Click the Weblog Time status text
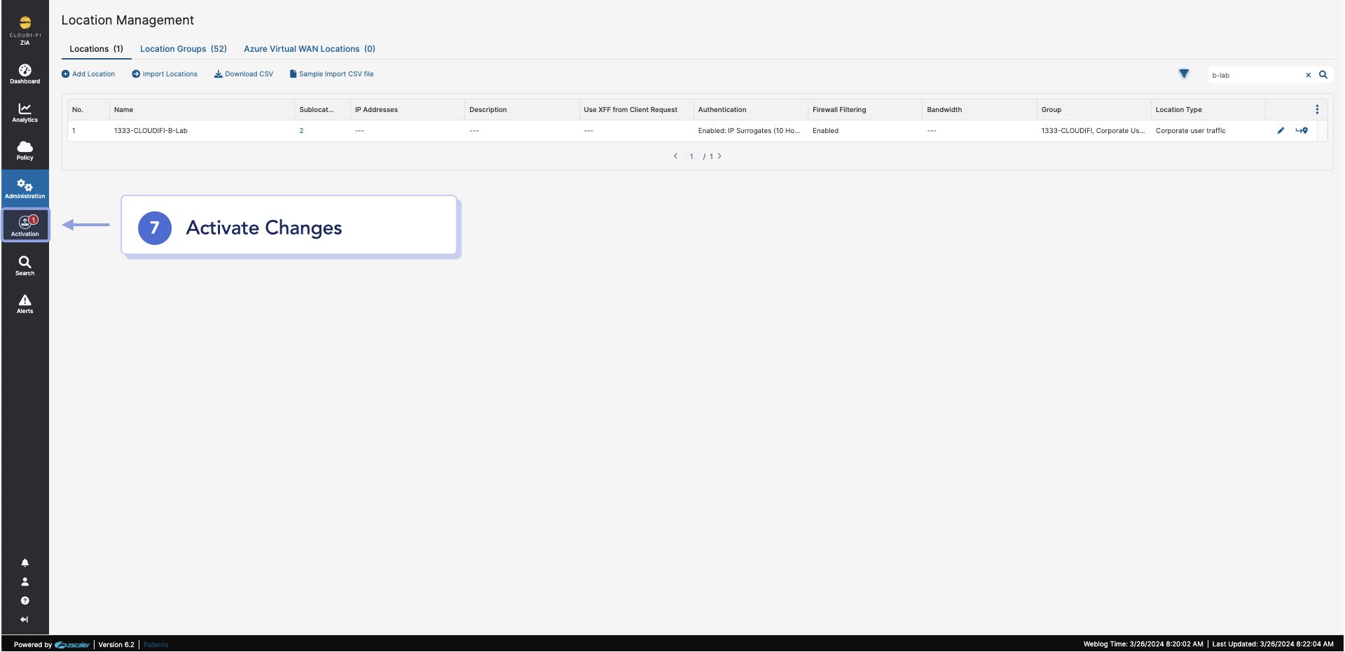This screenshot has height=652, width=1345. [x=1143, y=644]
